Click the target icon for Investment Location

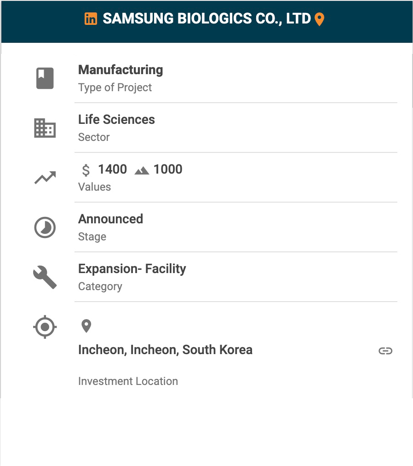pos(45,327)
